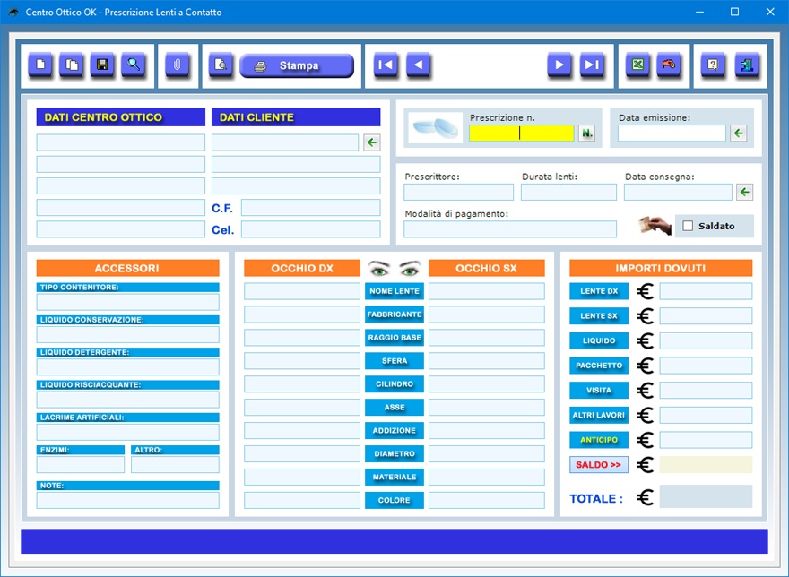
Task: Click the colorful tool icon beside Excel
Action: pyautogui.click(x=669, y=65)
